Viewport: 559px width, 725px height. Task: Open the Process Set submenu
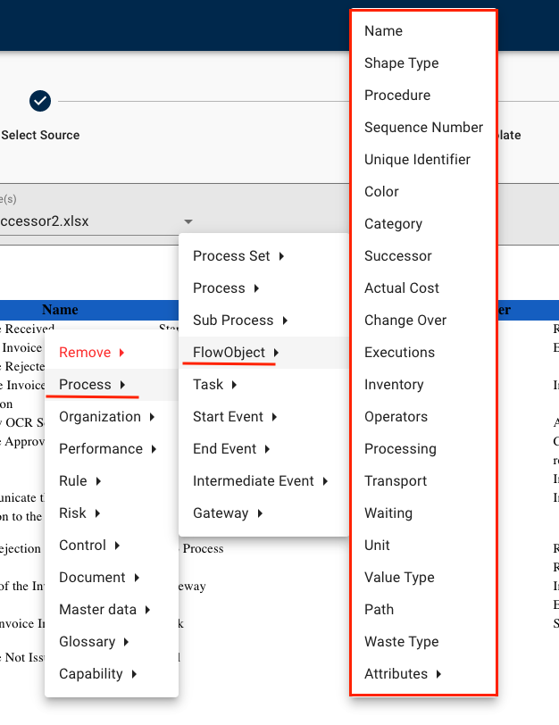tap(238, 256)
